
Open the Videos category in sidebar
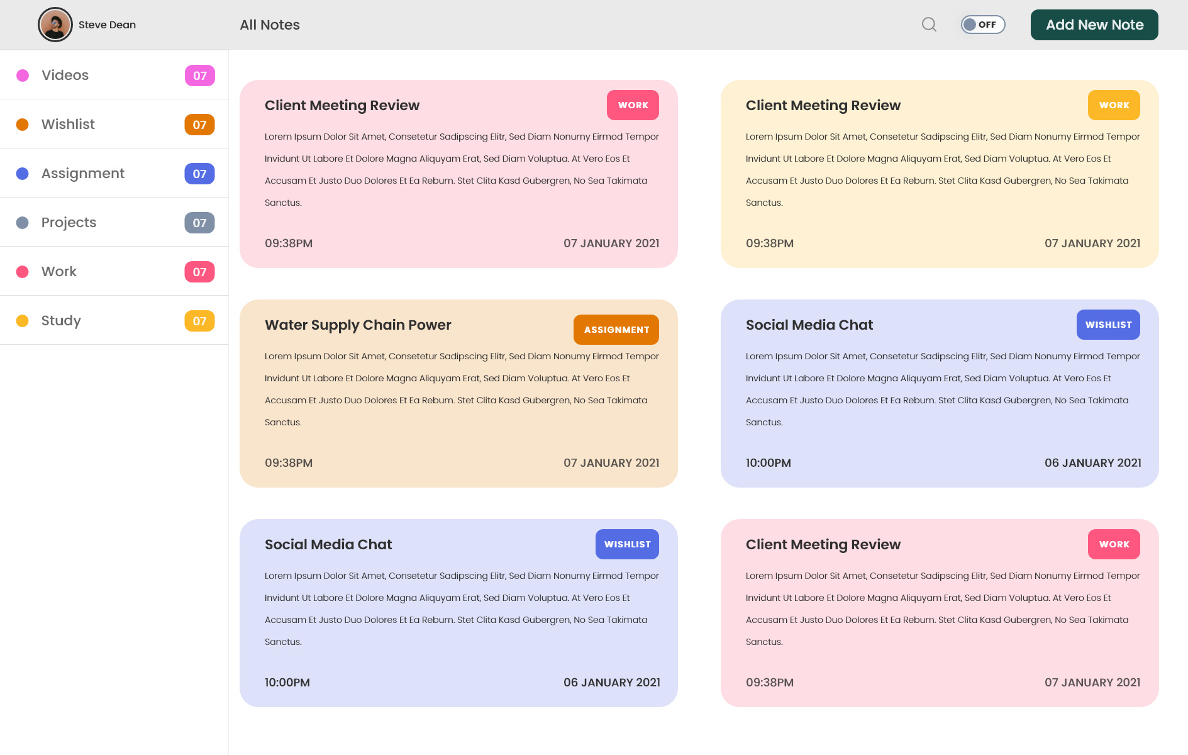coord(65,75)
